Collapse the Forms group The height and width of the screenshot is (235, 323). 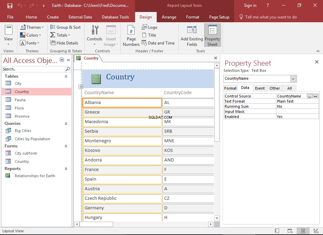pyautogui.click(x=66, y=146)
